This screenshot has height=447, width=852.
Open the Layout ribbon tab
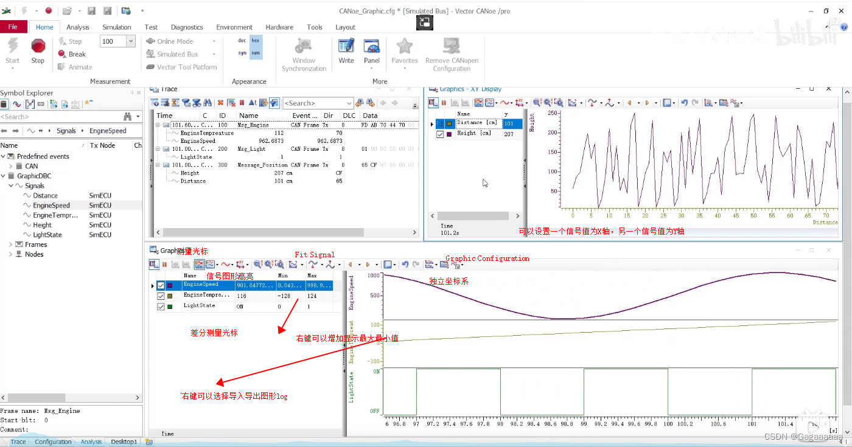(345, 27)
